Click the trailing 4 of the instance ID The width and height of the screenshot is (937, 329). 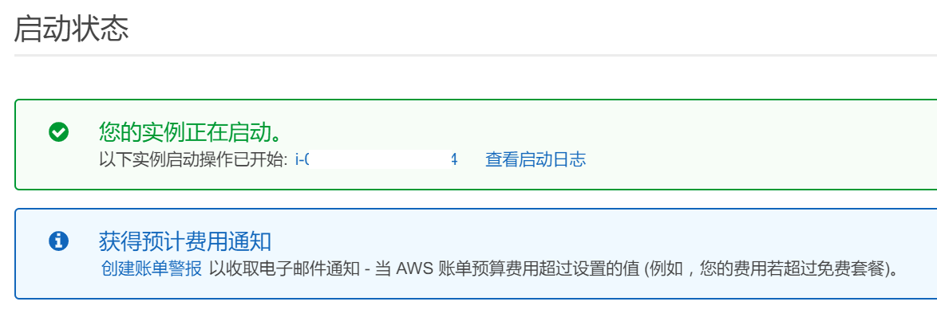click(x=453, y=159)
